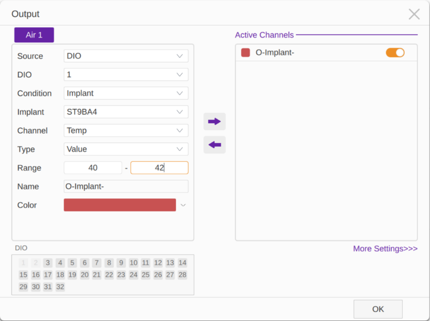This screenshot has width=430, height=321.
Task: Click the red Color swatch bar
Action: [x=120, y=205]
